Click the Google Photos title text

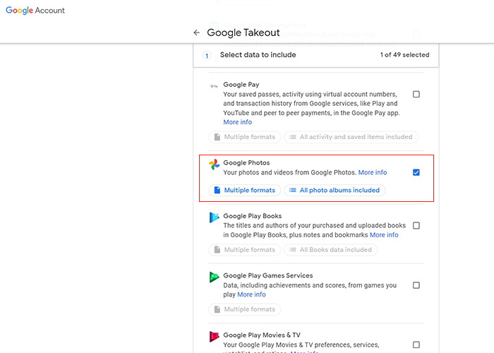pyautogui.click(x=246, y=162)
